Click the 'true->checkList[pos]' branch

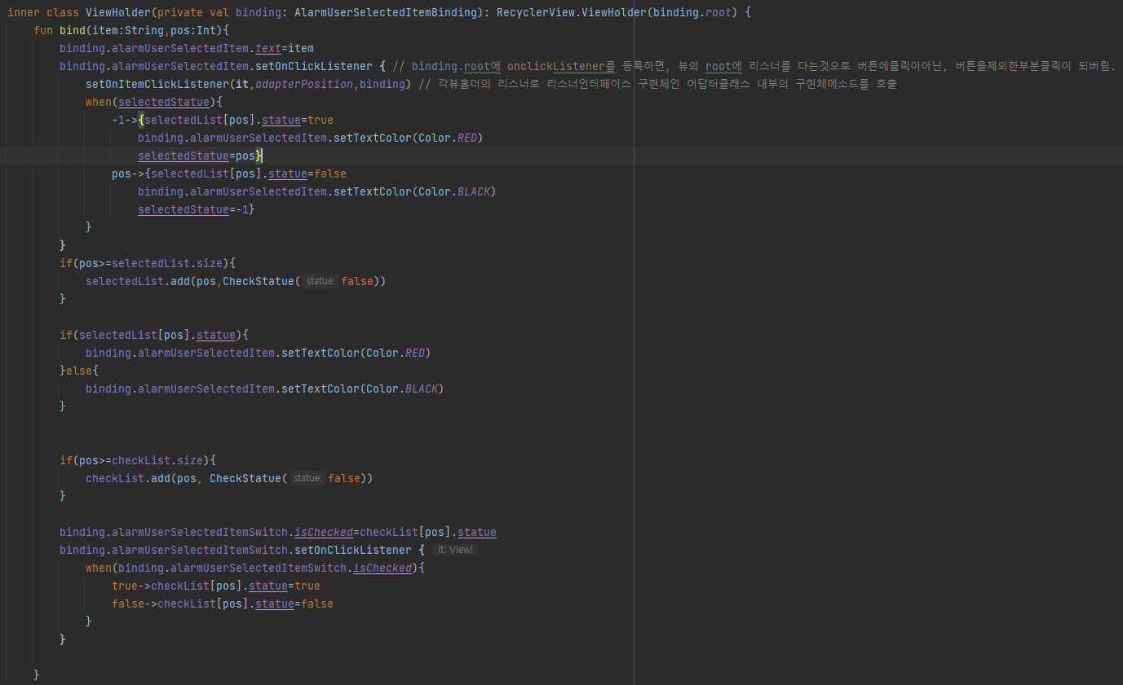pos(177,586)
